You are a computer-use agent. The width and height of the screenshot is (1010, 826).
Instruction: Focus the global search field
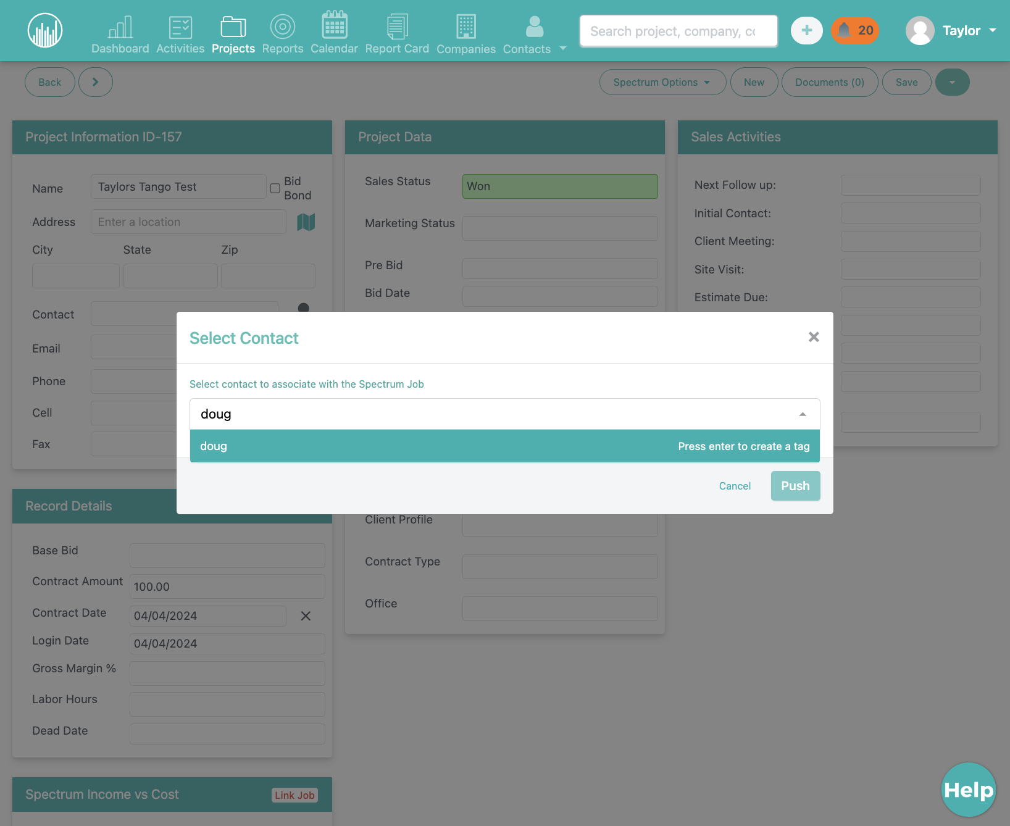pyautogui.click(x=678, y=31)
